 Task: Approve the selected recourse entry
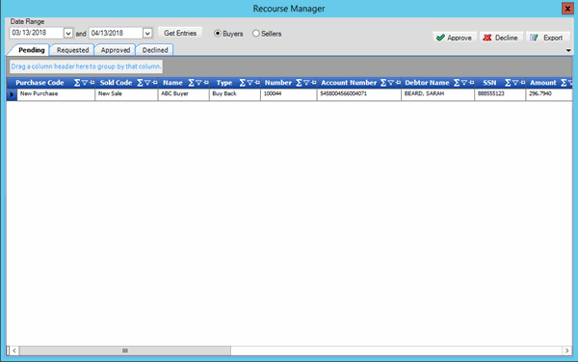[x=455, y=38]
